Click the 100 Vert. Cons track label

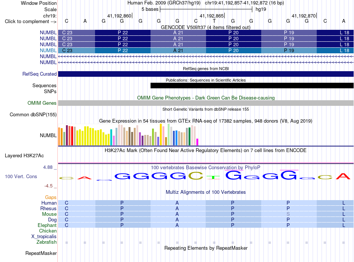click(21, 176)
